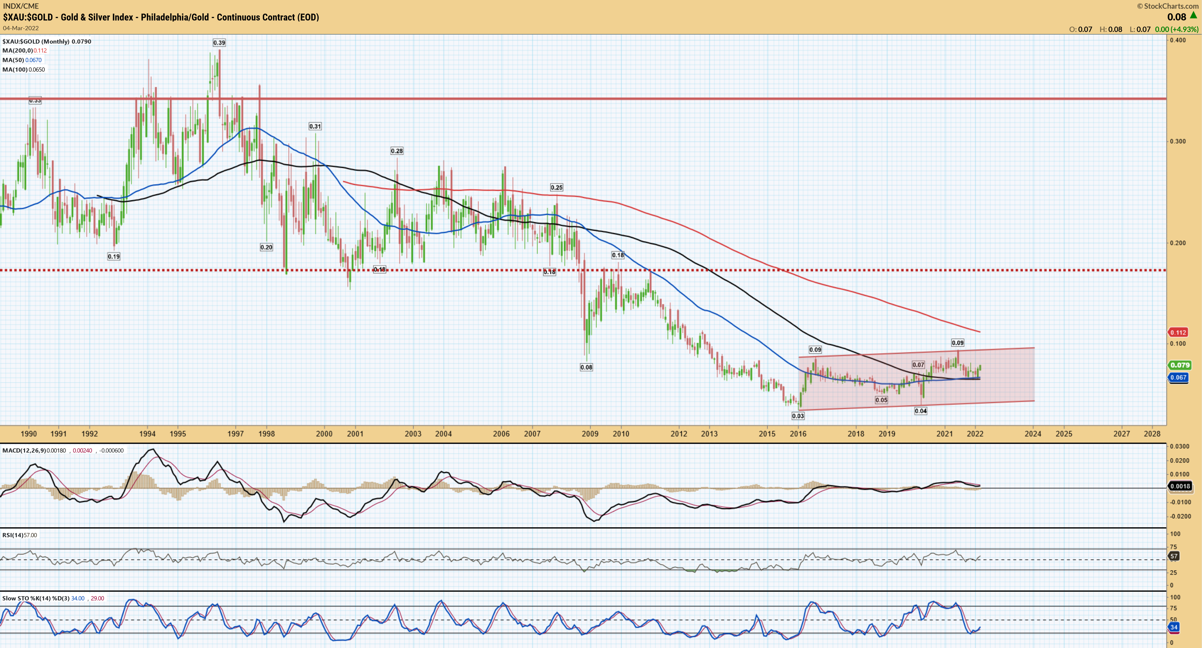Viewport: 1202px width, 648px height.
Task: Click the RSI(14) indicator label
Action: click(x=13, y=535)
